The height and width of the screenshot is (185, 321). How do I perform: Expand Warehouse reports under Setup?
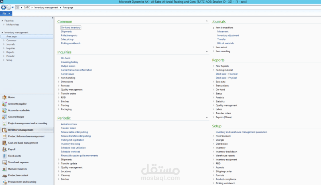[x=213, y=156]
